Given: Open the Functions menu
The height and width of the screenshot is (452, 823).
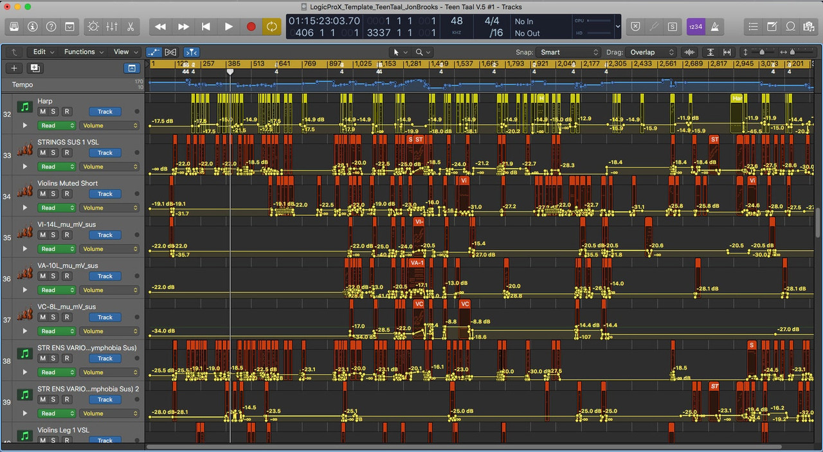Looking at the screenshot, I should pyautogui.click(x=83, y=52).
